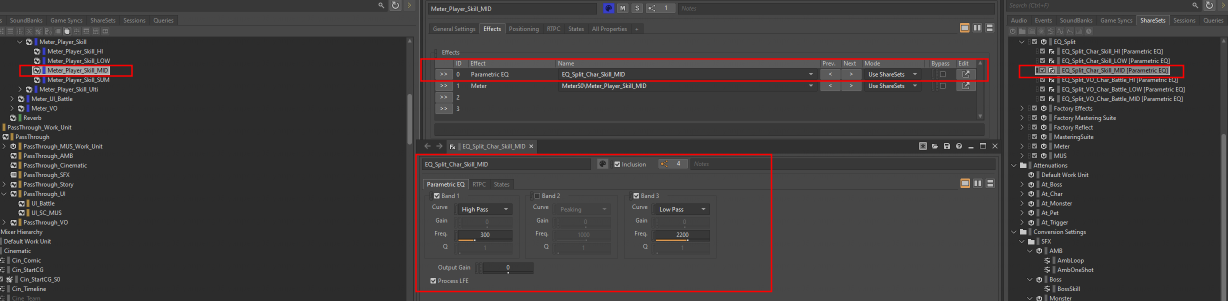Open effect selector for empty slot 2
The width and height of the screenshot is (1228, 301).
(443, 97)
